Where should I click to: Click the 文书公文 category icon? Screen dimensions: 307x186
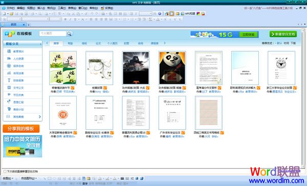pos(9,88)
